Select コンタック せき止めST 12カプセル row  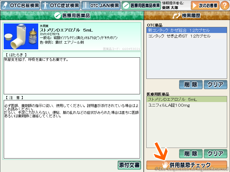point(187,36)
